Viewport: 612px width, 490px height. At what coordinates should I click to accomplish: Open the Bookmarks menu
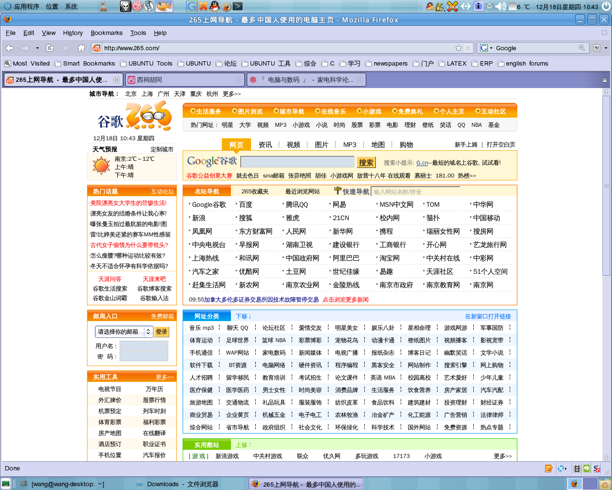pos(106,33)
